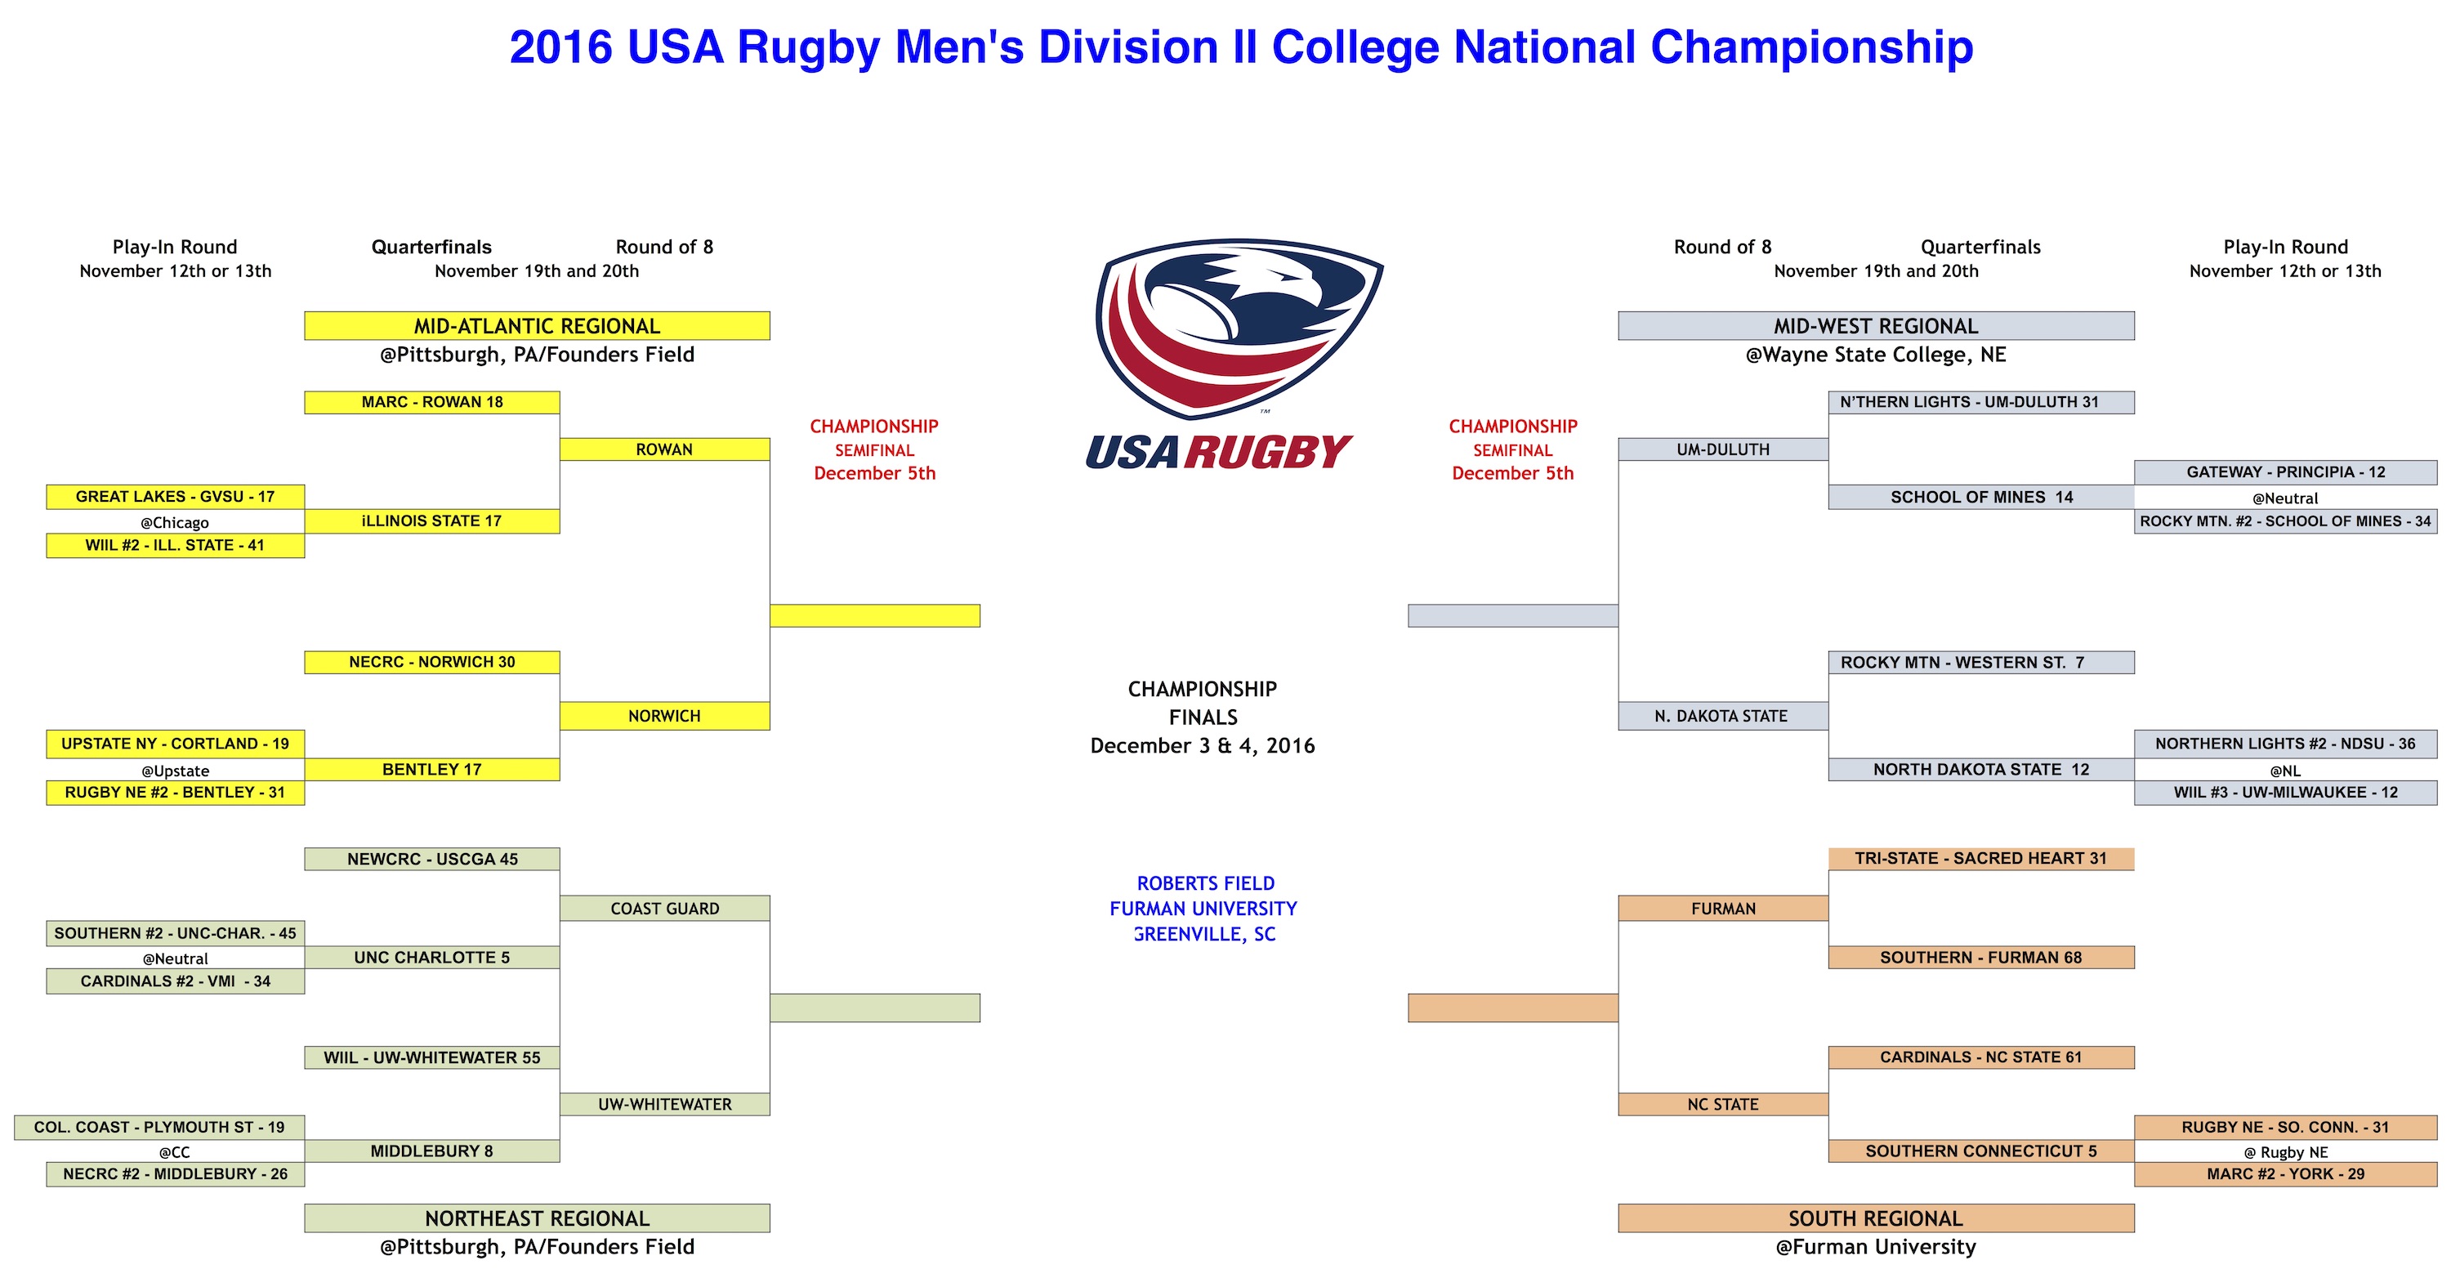Click the N. DAKOTA STATE round of 8 cell
This screenshot has width=2451, height=1287.
pyautogui.click(x=1723, y=716)
